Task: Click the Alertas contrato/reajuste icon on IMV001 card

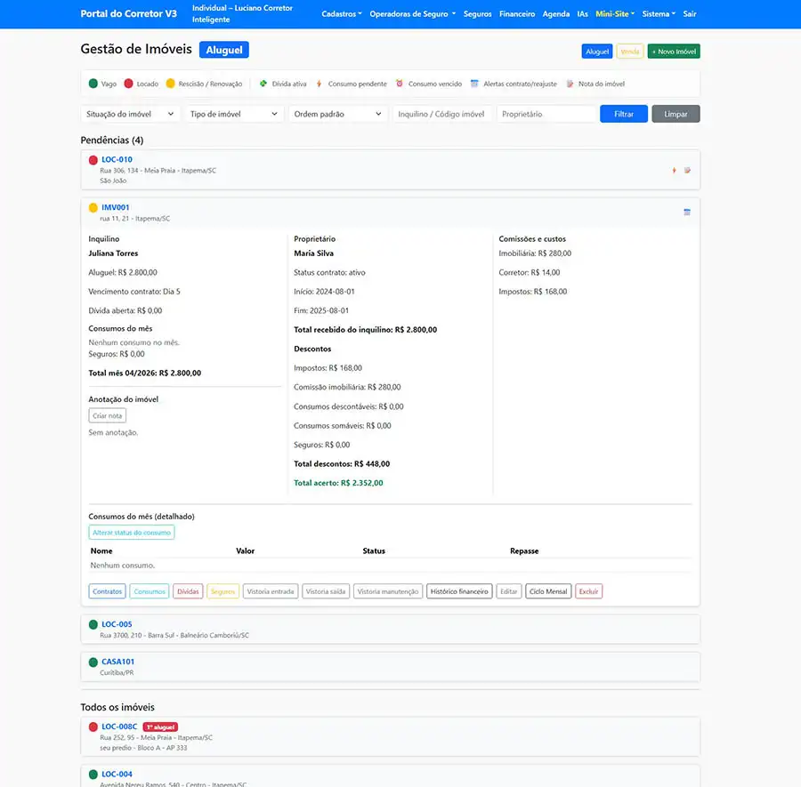Action: (x=687, y=212)
